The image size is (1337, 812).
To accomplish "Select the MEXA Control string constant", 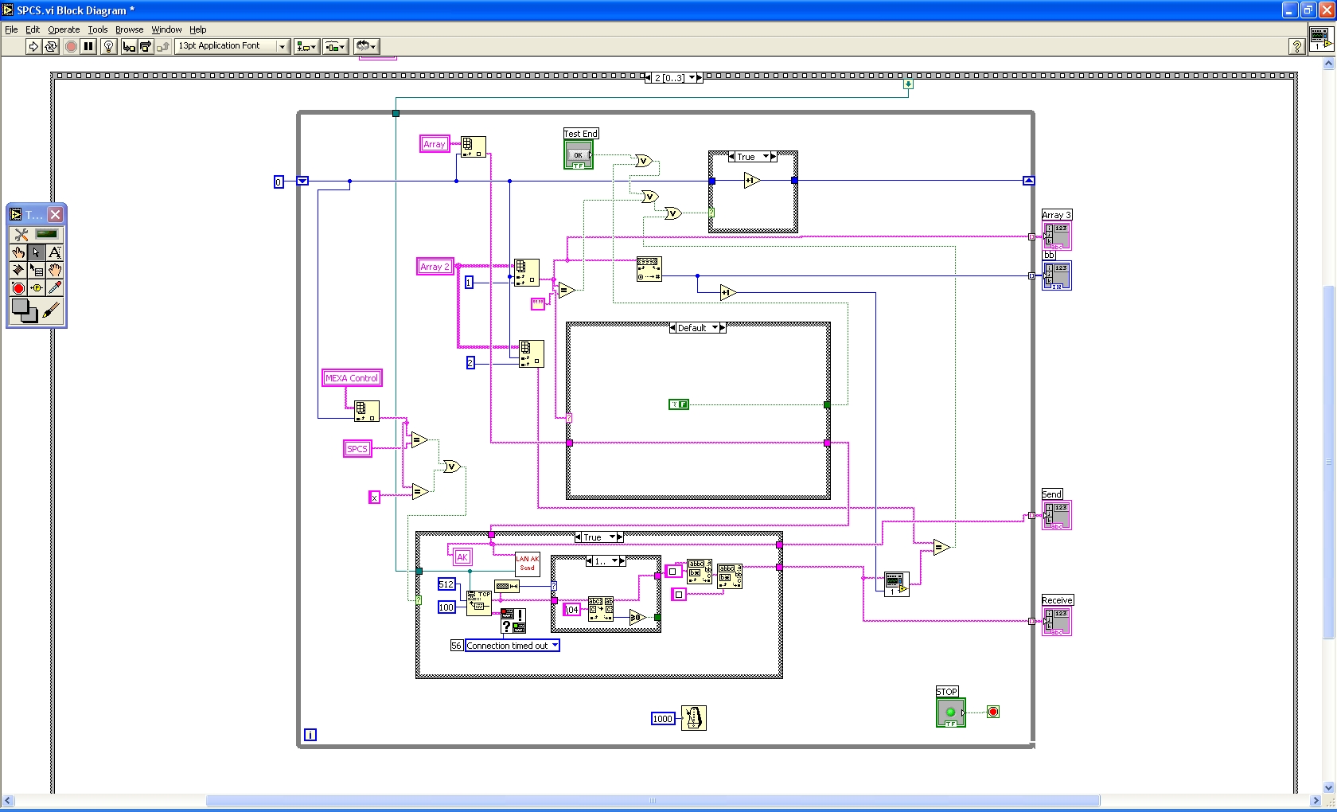I will coord(352,378).
